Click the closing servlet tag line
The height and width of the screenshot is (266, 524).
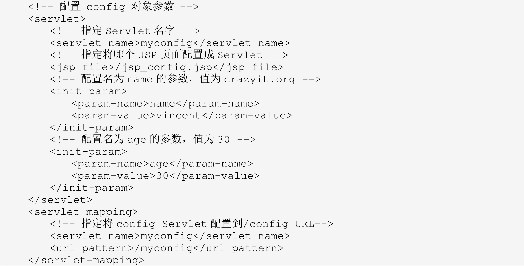(60, 200)
